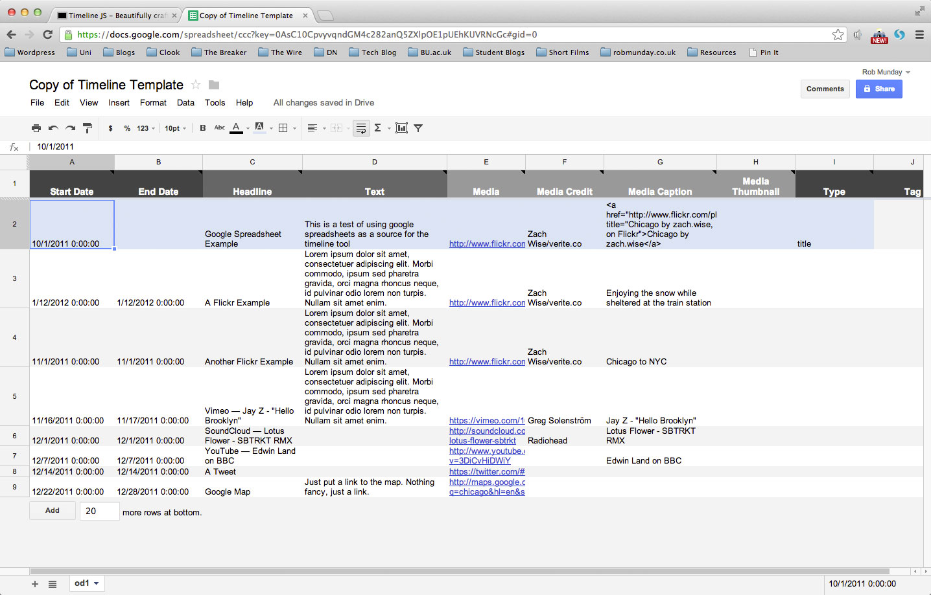Open Chrome menu hamburger icon
931x595 pixels.
(x=919, y=34)
